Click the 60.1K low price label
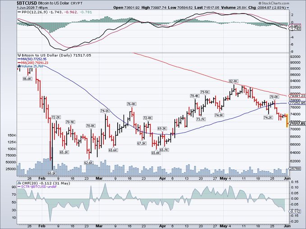 coord(52,173)
